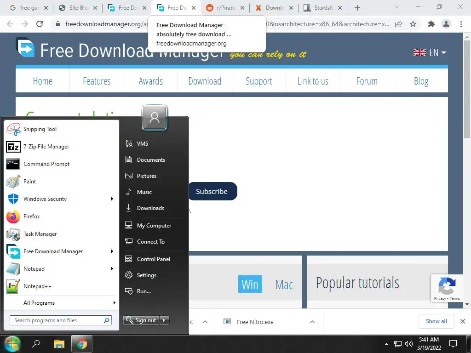Open EN language dropdown
Viewport: 471px width, 353px height.
430,52
